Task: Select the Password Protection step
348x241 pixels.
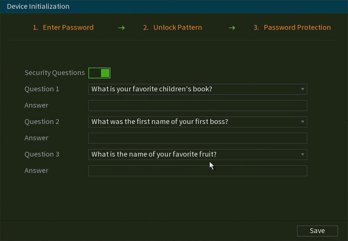Action: [292, 27]
